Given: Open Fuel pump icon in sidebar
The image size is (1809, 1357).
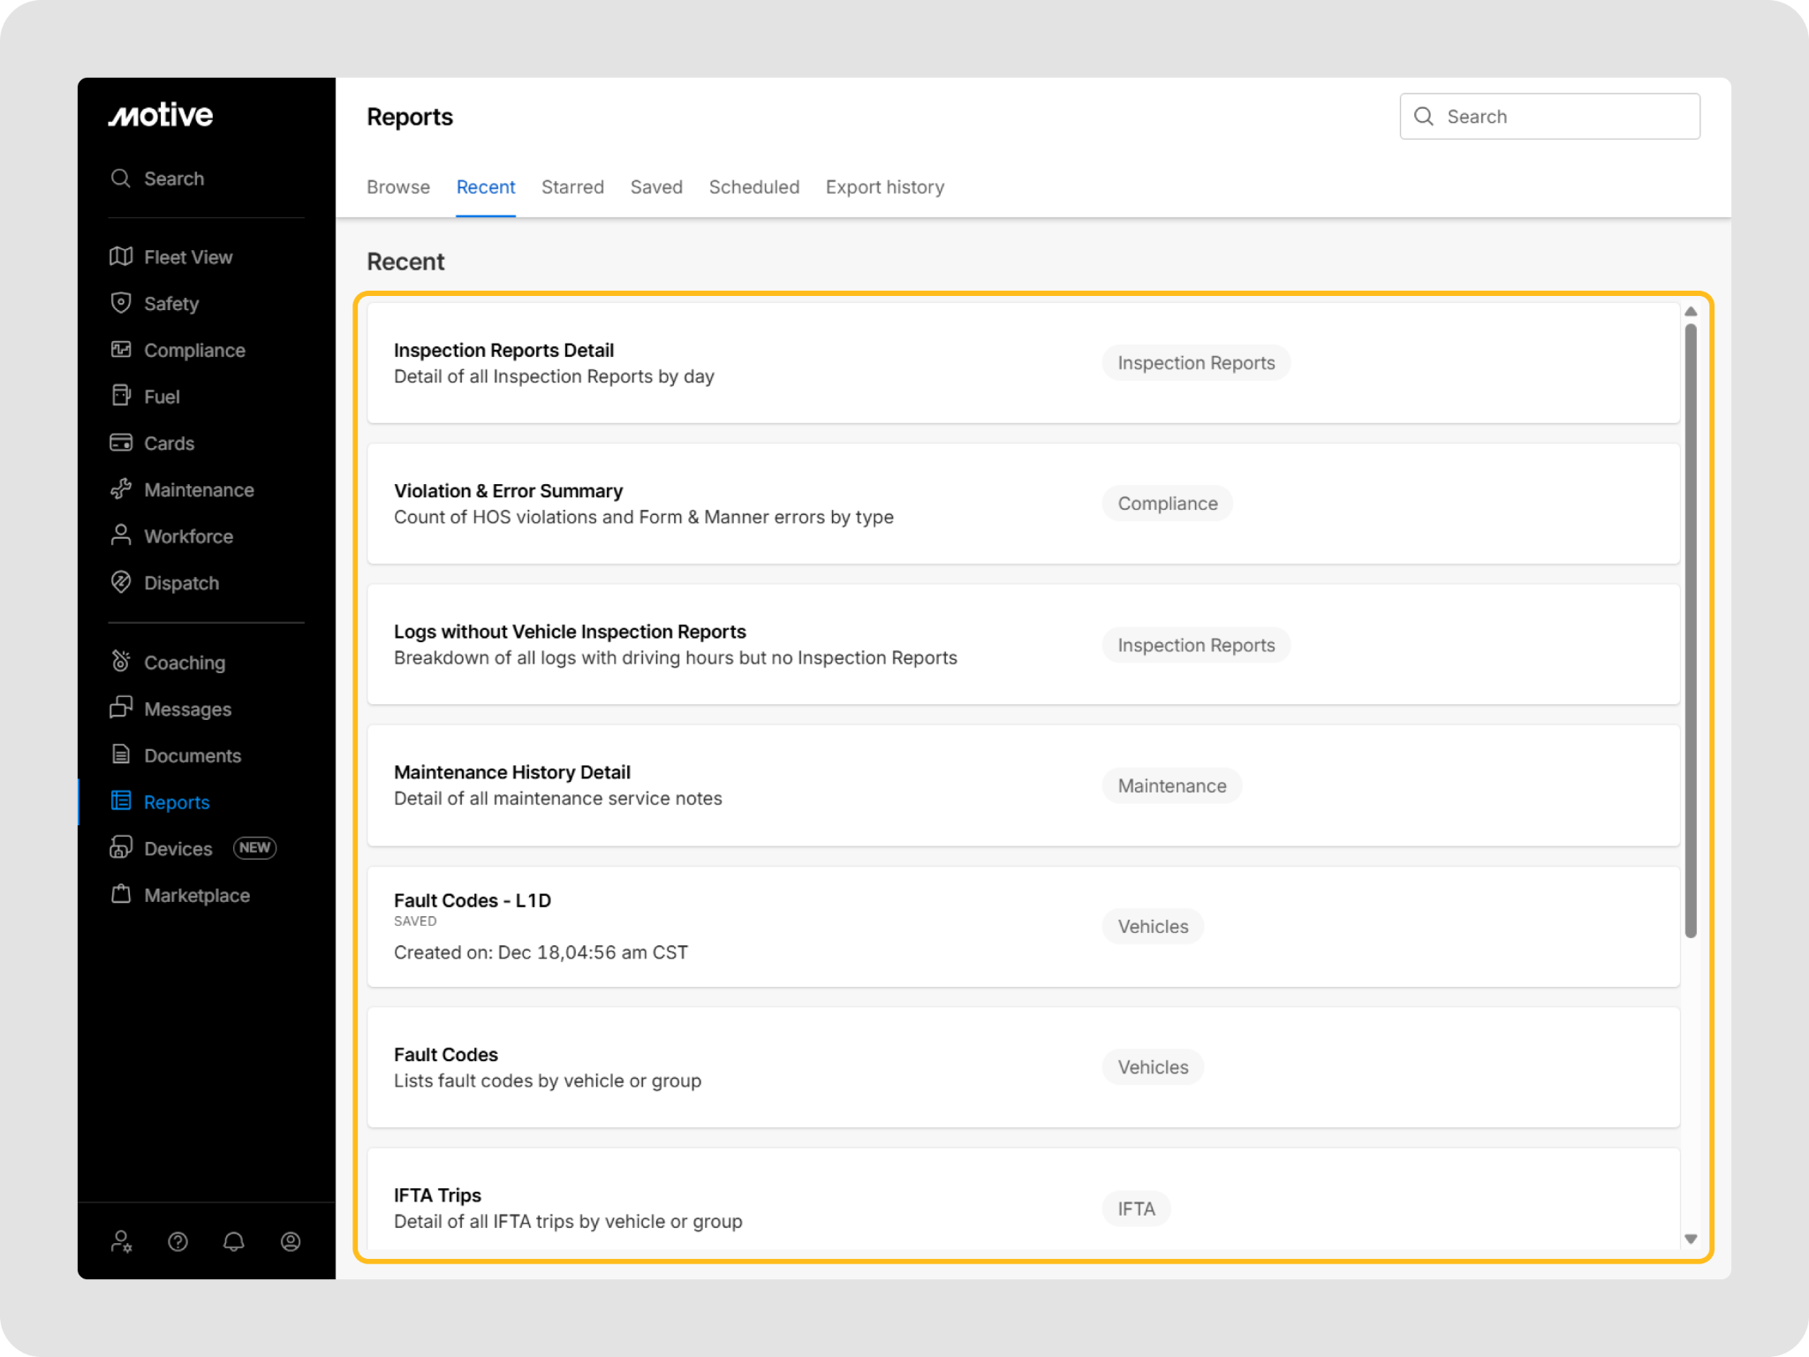Looking at the screenshot, I should pyautogui.click(x=121, y=396).
